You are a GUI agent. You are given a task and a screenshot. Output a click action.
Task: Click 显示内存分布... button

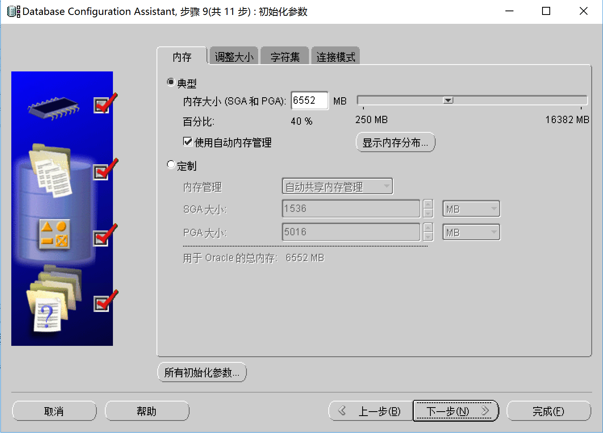[x=395, y=142]
